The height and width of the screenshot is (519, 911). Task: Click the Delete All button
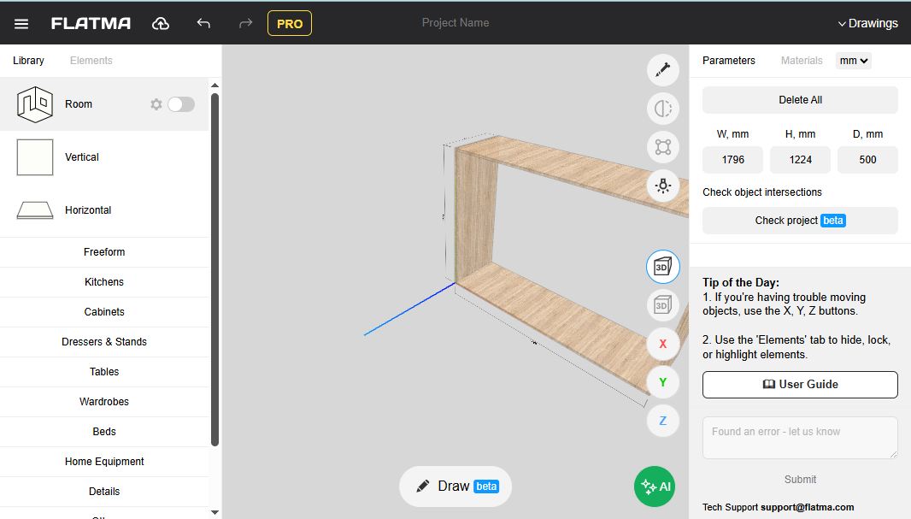pos(799,99)
